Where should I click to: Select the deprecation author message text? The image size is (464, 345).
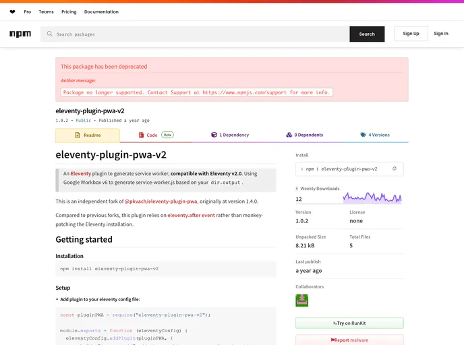(x=196, y=92)
